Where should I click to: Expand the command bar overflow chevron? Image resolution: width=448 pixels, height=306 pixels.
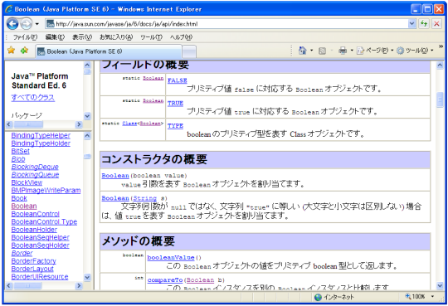pos(441,46)
